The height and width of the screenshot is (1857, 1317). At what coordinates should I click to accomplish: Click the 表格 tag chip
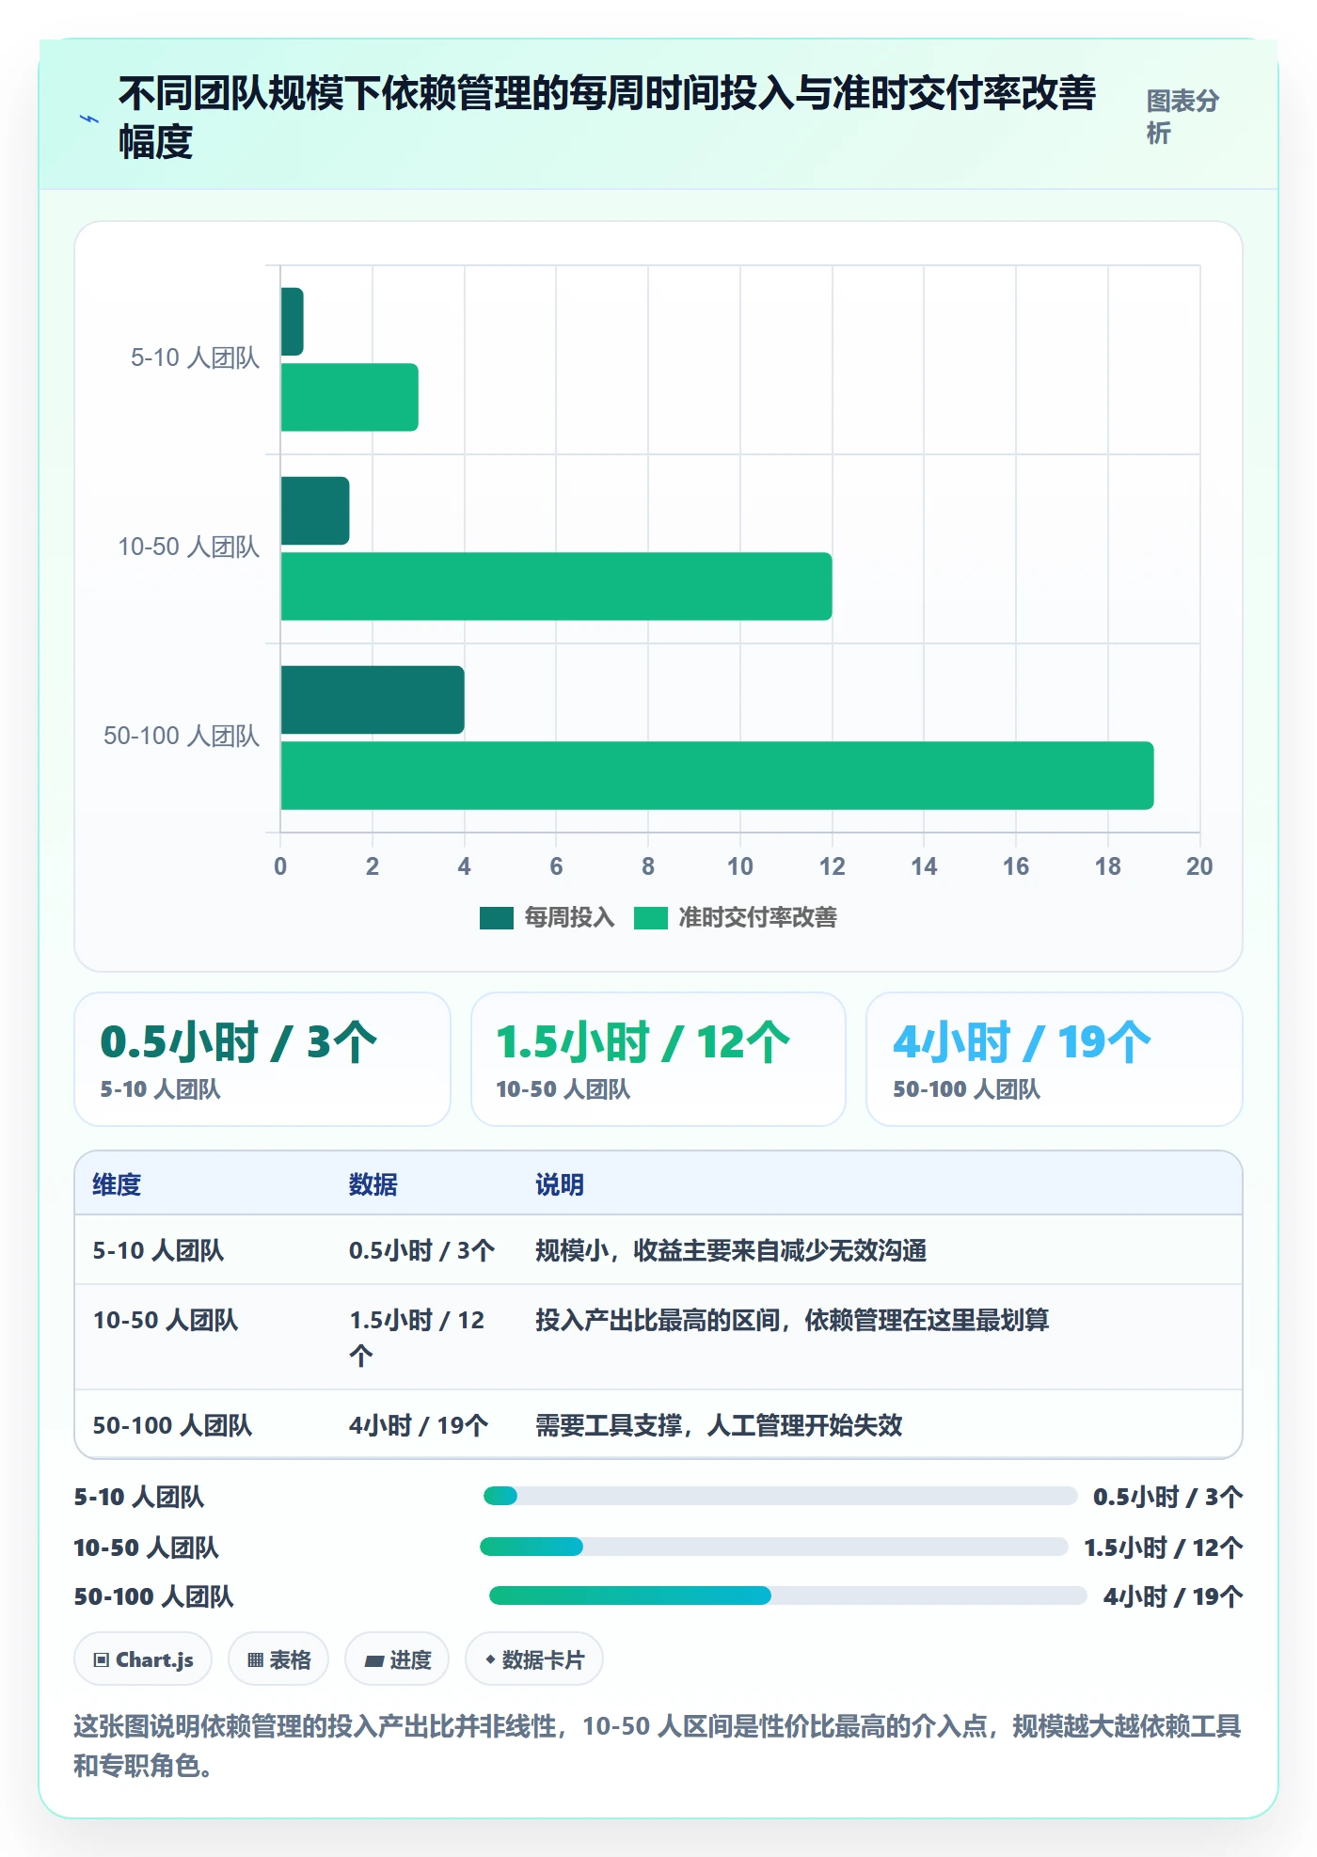click(278, 1659)
